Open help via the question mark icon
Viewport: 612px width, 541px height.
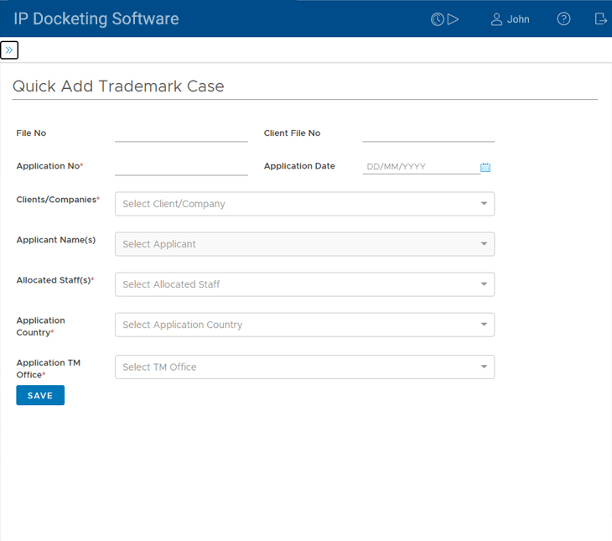click(563, 19)
